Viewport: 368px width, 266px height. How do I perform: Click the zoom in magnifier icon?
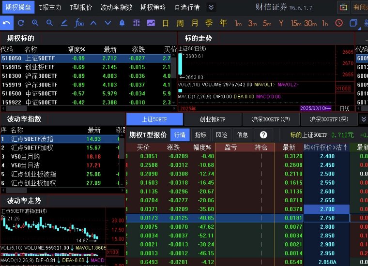[35, 23]
